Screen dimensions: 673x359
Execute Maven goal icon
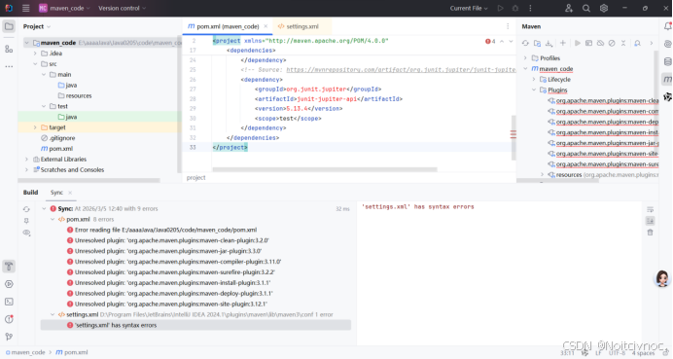click(x=589, y=43)
